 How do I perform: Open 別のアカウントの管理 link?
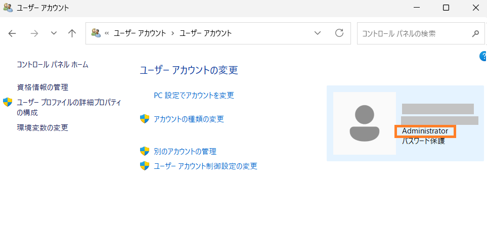185,152
